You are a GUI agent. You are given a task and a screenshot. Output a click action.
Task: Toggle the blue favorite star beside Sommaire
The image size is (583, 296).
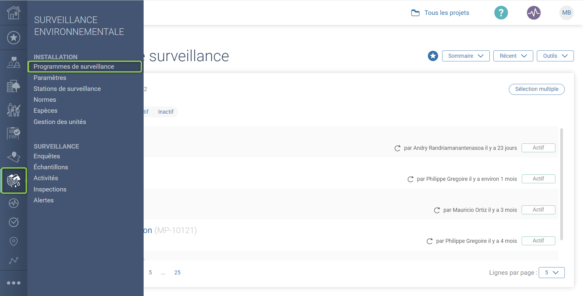click(x=433, y=56)
